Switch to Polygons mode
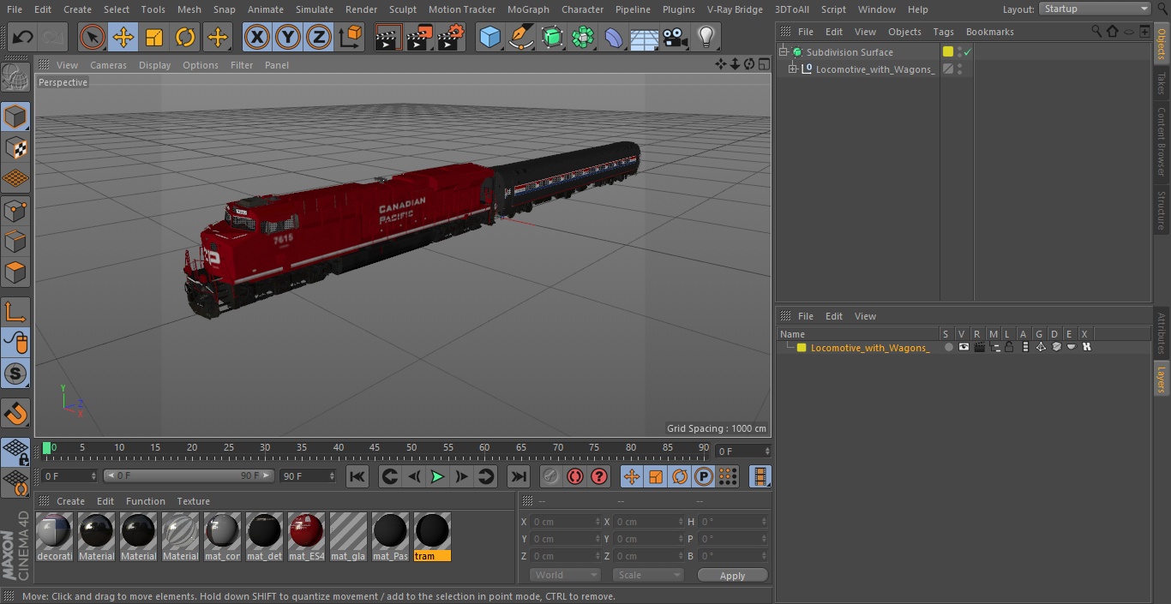This screenshot has height=604, width=1171. (15, 272)
